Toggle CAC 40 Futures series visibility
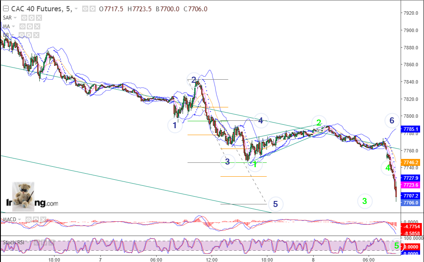 tap(85, 9)
